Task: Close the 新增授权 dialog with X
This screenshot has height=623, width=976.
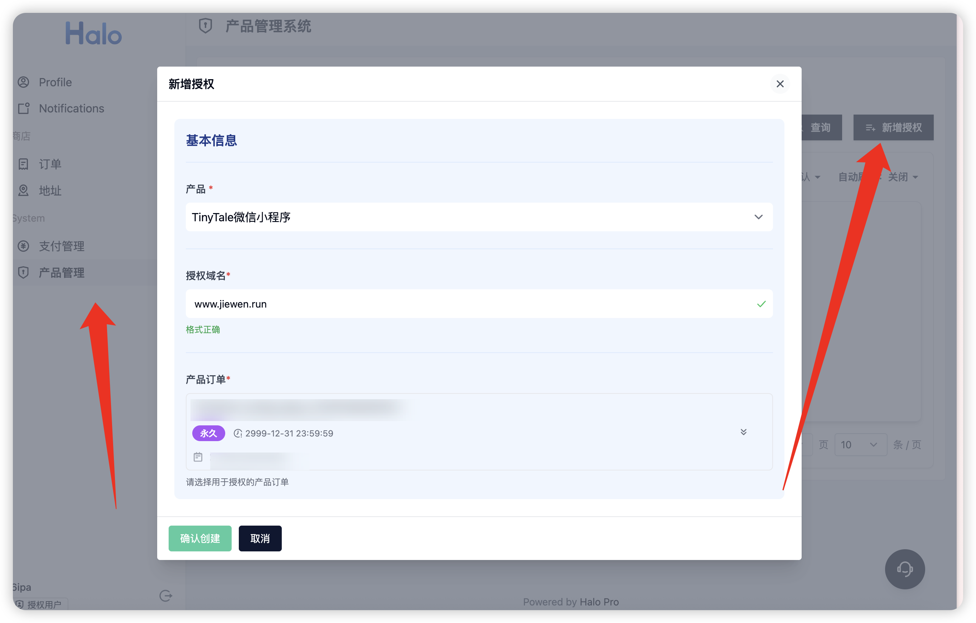Action: coord(779,84)
